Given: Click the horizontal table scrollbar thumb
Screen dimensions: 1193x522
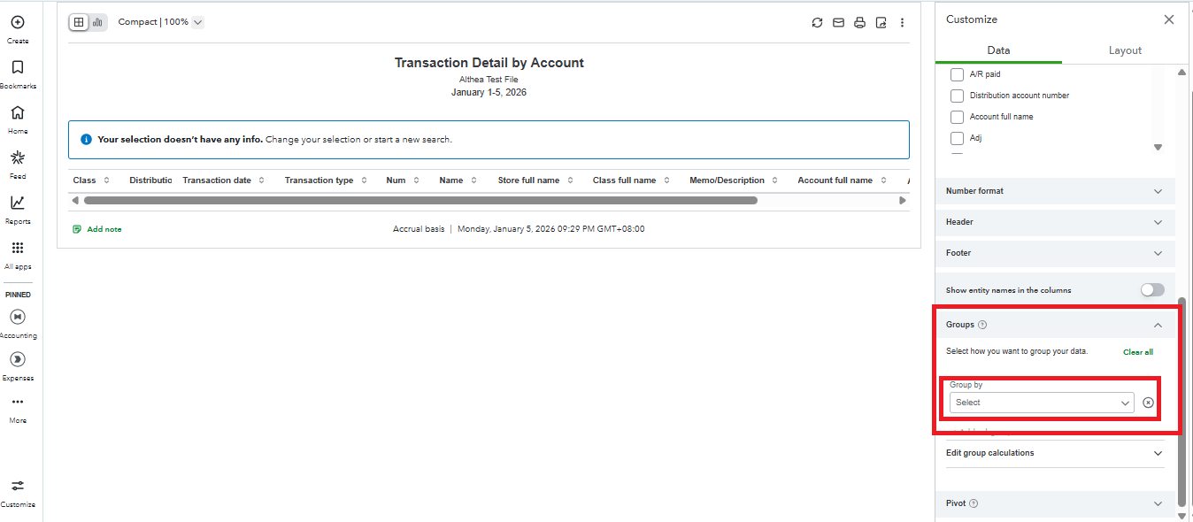Looking at the screenshot, I should tap(420, 201).
